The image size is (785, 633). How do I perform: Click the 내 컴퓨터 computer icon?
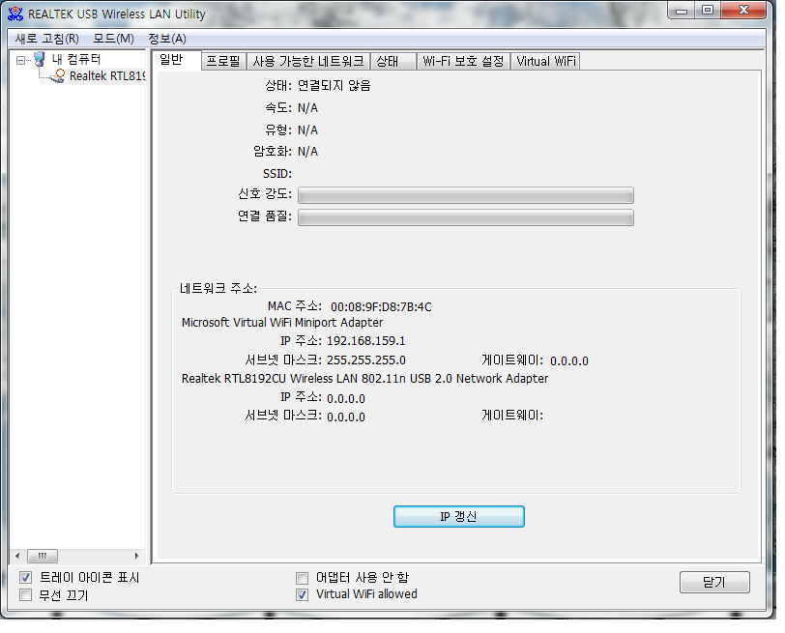click(x=39, y=59)
